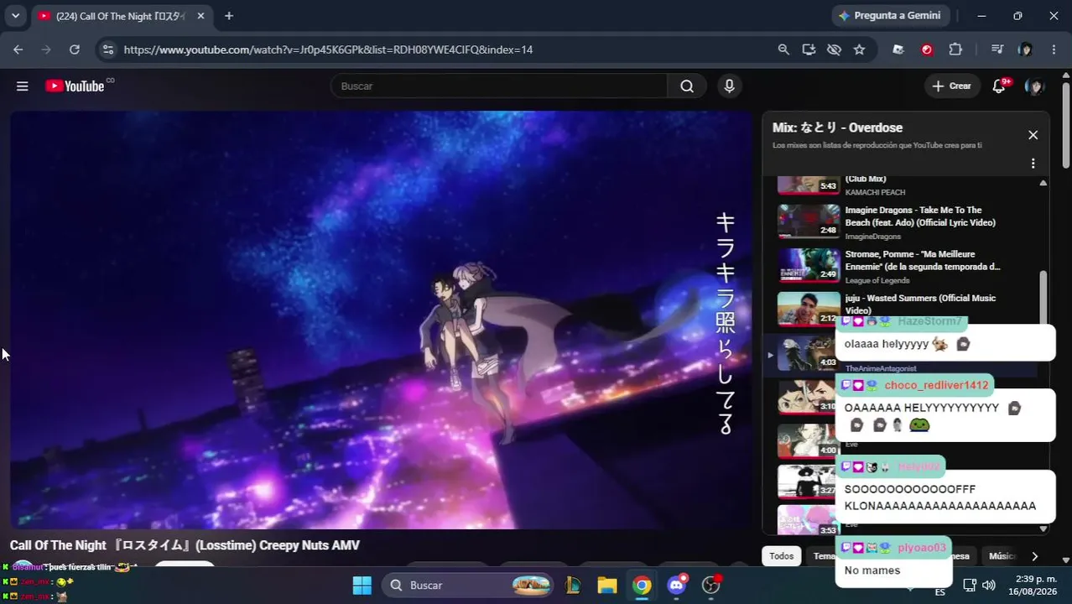Switch to Chrome in taskbar
1072x604 pixels.
pyautogui.click(x=642, y=585)
